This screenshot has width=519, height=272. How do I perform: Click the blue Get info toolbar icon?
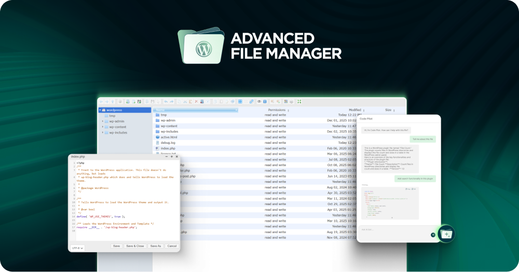pyautogui.click(x=265, y=102)
